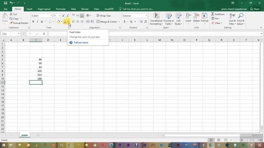Open the Fill dropdown in Editing
The width and height of the screenshot is (264, 148).
pyautogui.click(x=215, y=18)
